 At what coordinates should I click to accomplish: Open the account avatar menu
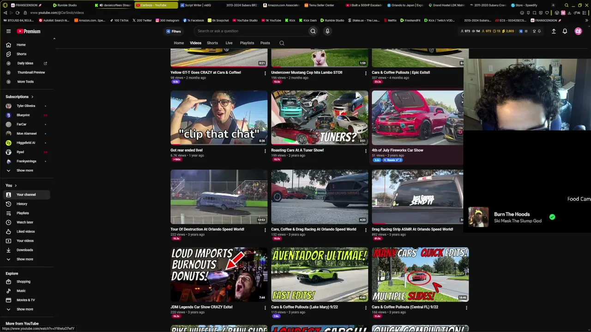coord(578,31)
